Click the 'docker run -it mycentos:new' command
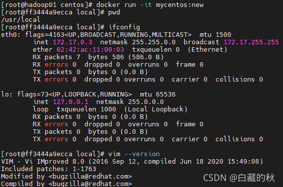283x187 pixels. [x=150, y=5]
